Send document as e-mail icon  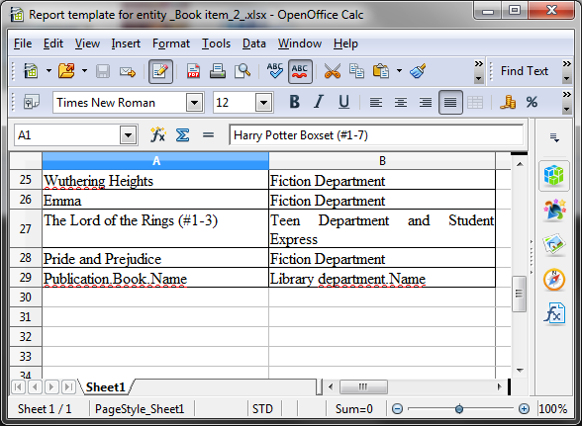(128, 71)
